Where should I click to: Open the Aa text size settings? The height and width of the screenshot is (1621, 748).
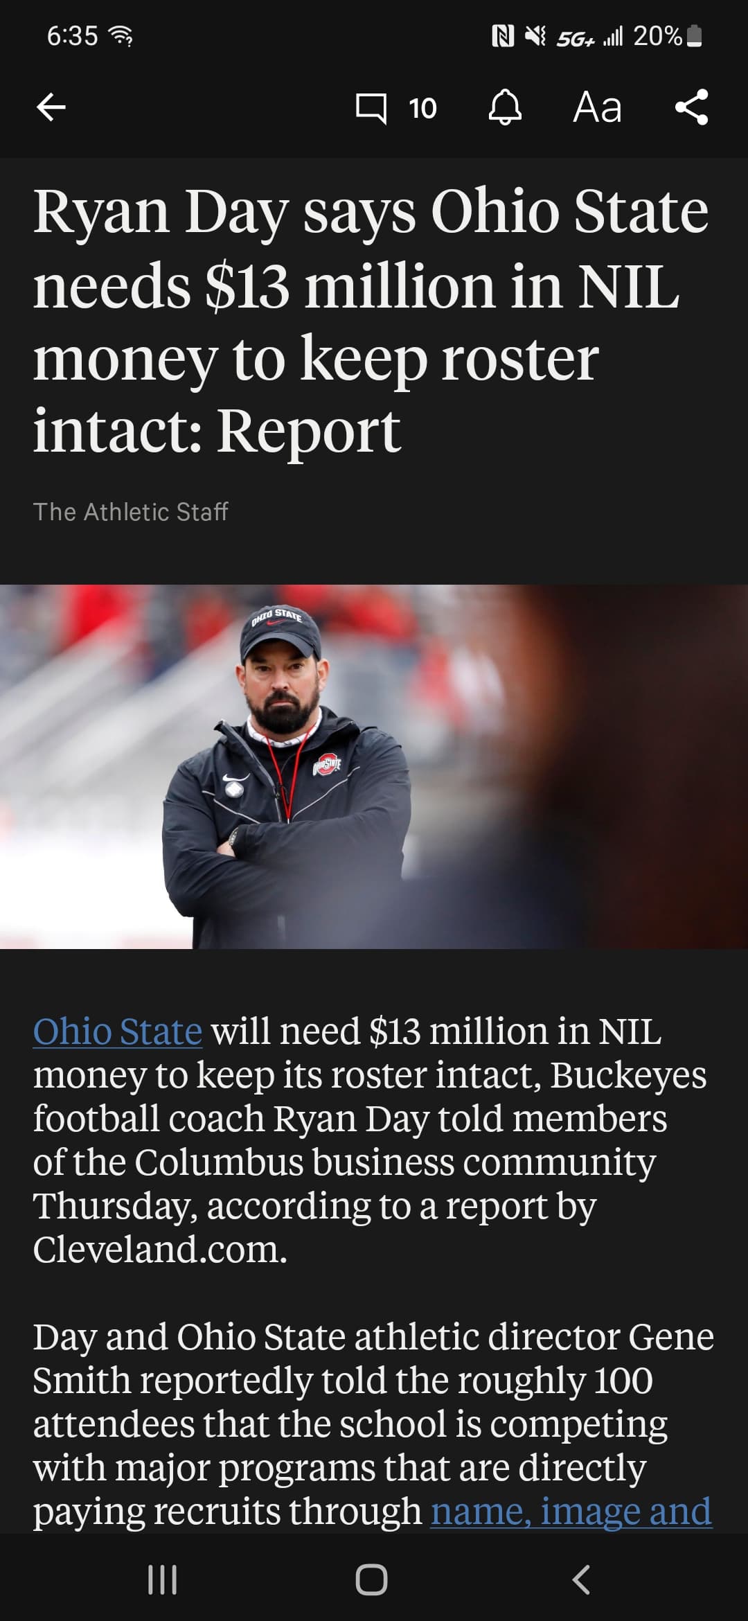click(597, 107)
